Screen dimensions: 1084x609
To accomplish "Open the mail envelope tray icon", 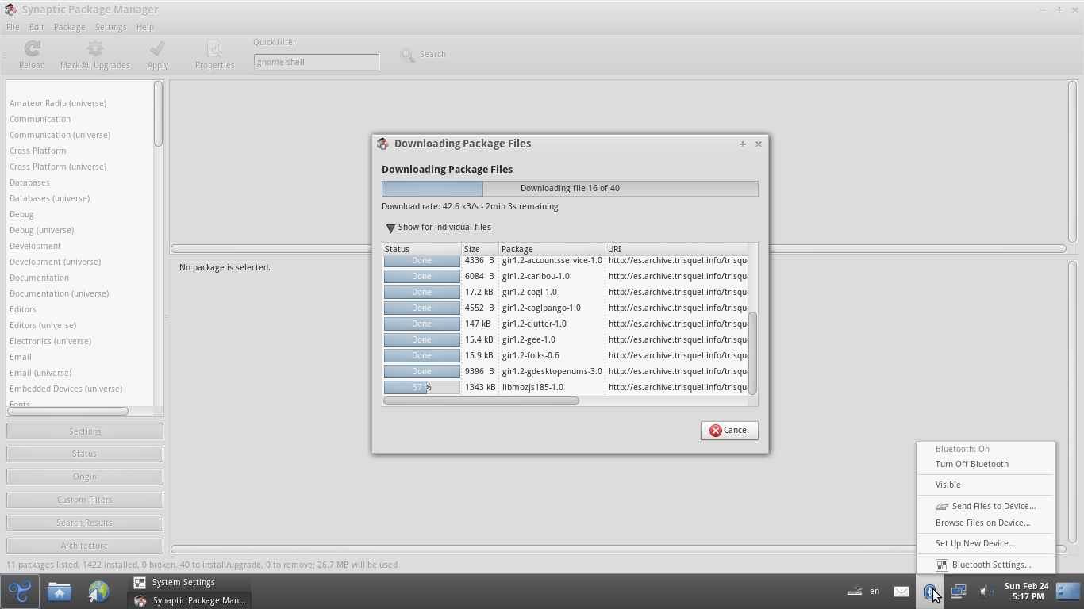I will (901, 591).
